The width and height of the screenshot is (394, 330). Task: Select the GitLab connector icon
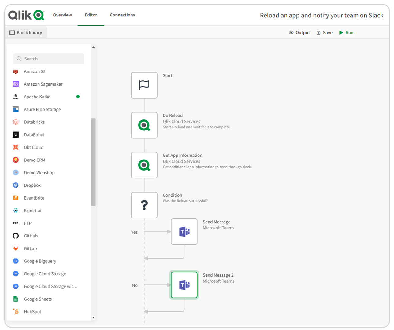tap(16, 248)
